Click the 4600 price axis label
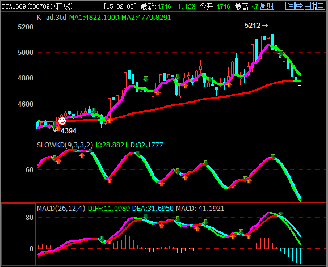 point(26,104)
